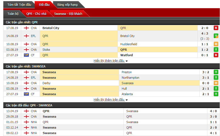
Task: Click the B result badge for QPR vs Watford
Action: click(x=216, y=55)
